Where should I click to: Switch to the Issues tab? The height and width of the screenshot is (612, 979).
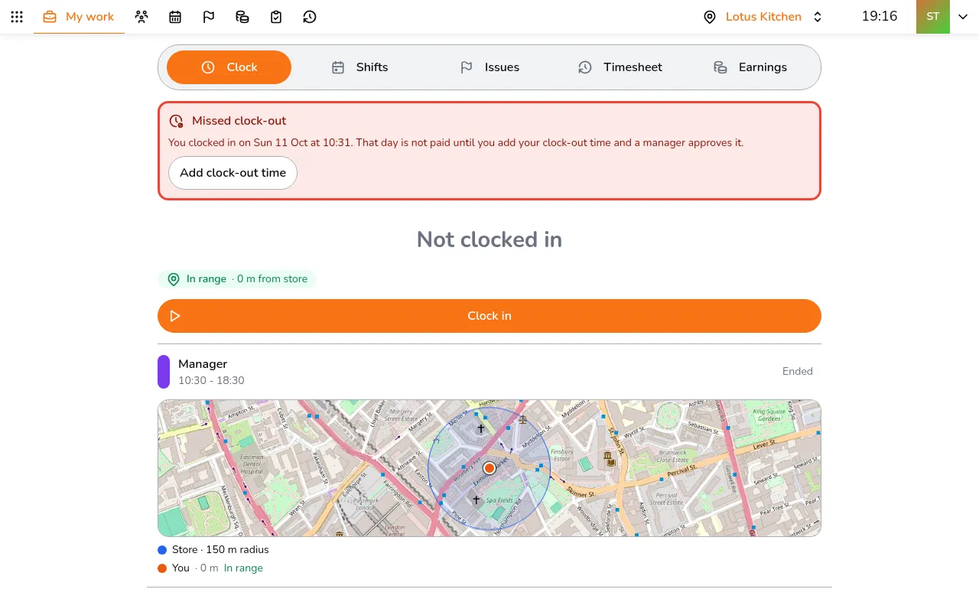click(489, 67)
